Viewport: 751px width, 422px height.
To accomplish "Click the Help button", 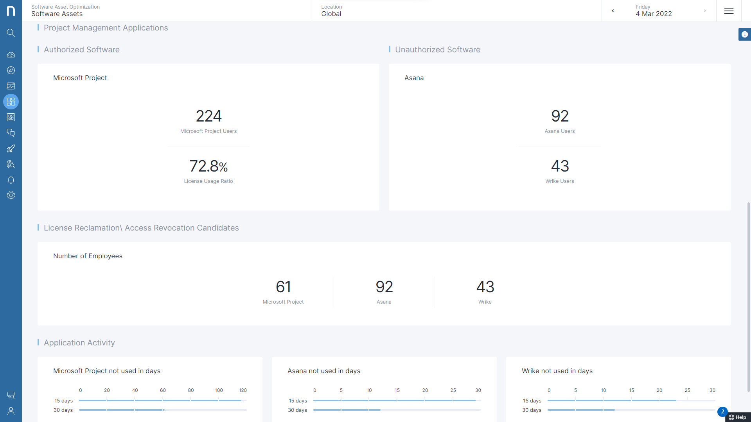I will point(738,417).
